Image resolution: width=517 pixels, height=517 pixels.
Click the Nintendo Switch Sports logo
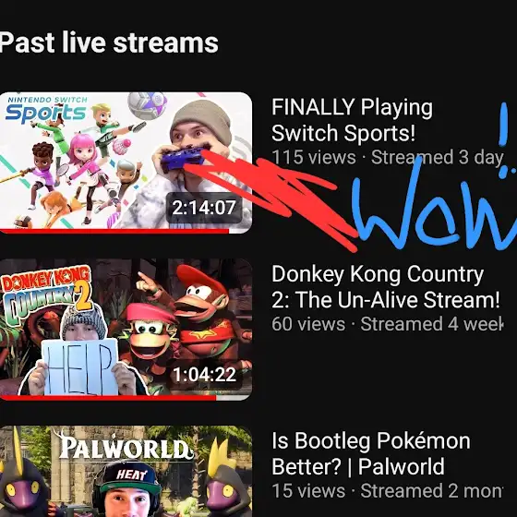46,110
